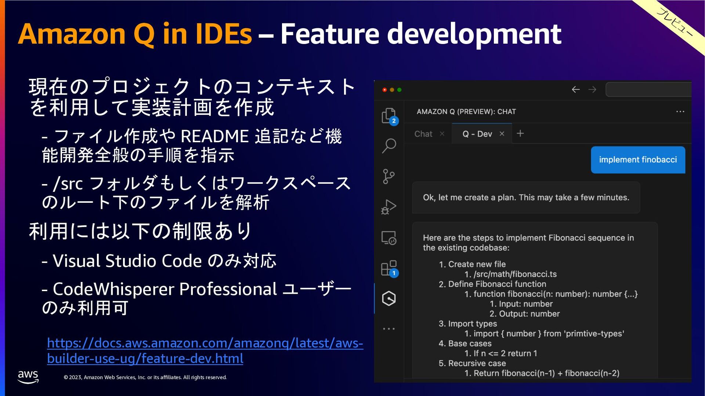
Task: Click 'Create new file' step text
Action: (477, 264)
